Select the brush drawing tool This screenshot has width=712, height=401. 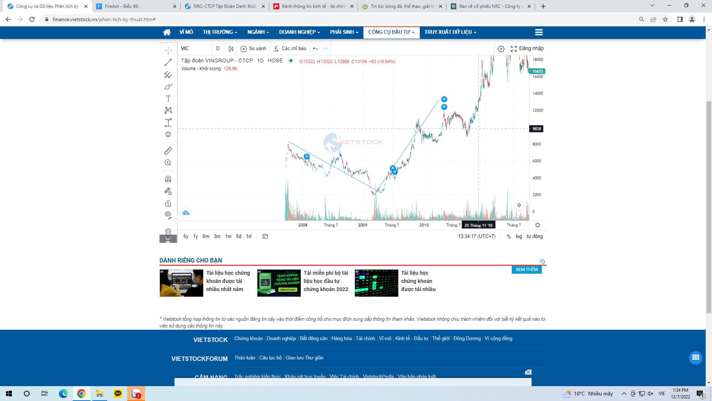168,87
